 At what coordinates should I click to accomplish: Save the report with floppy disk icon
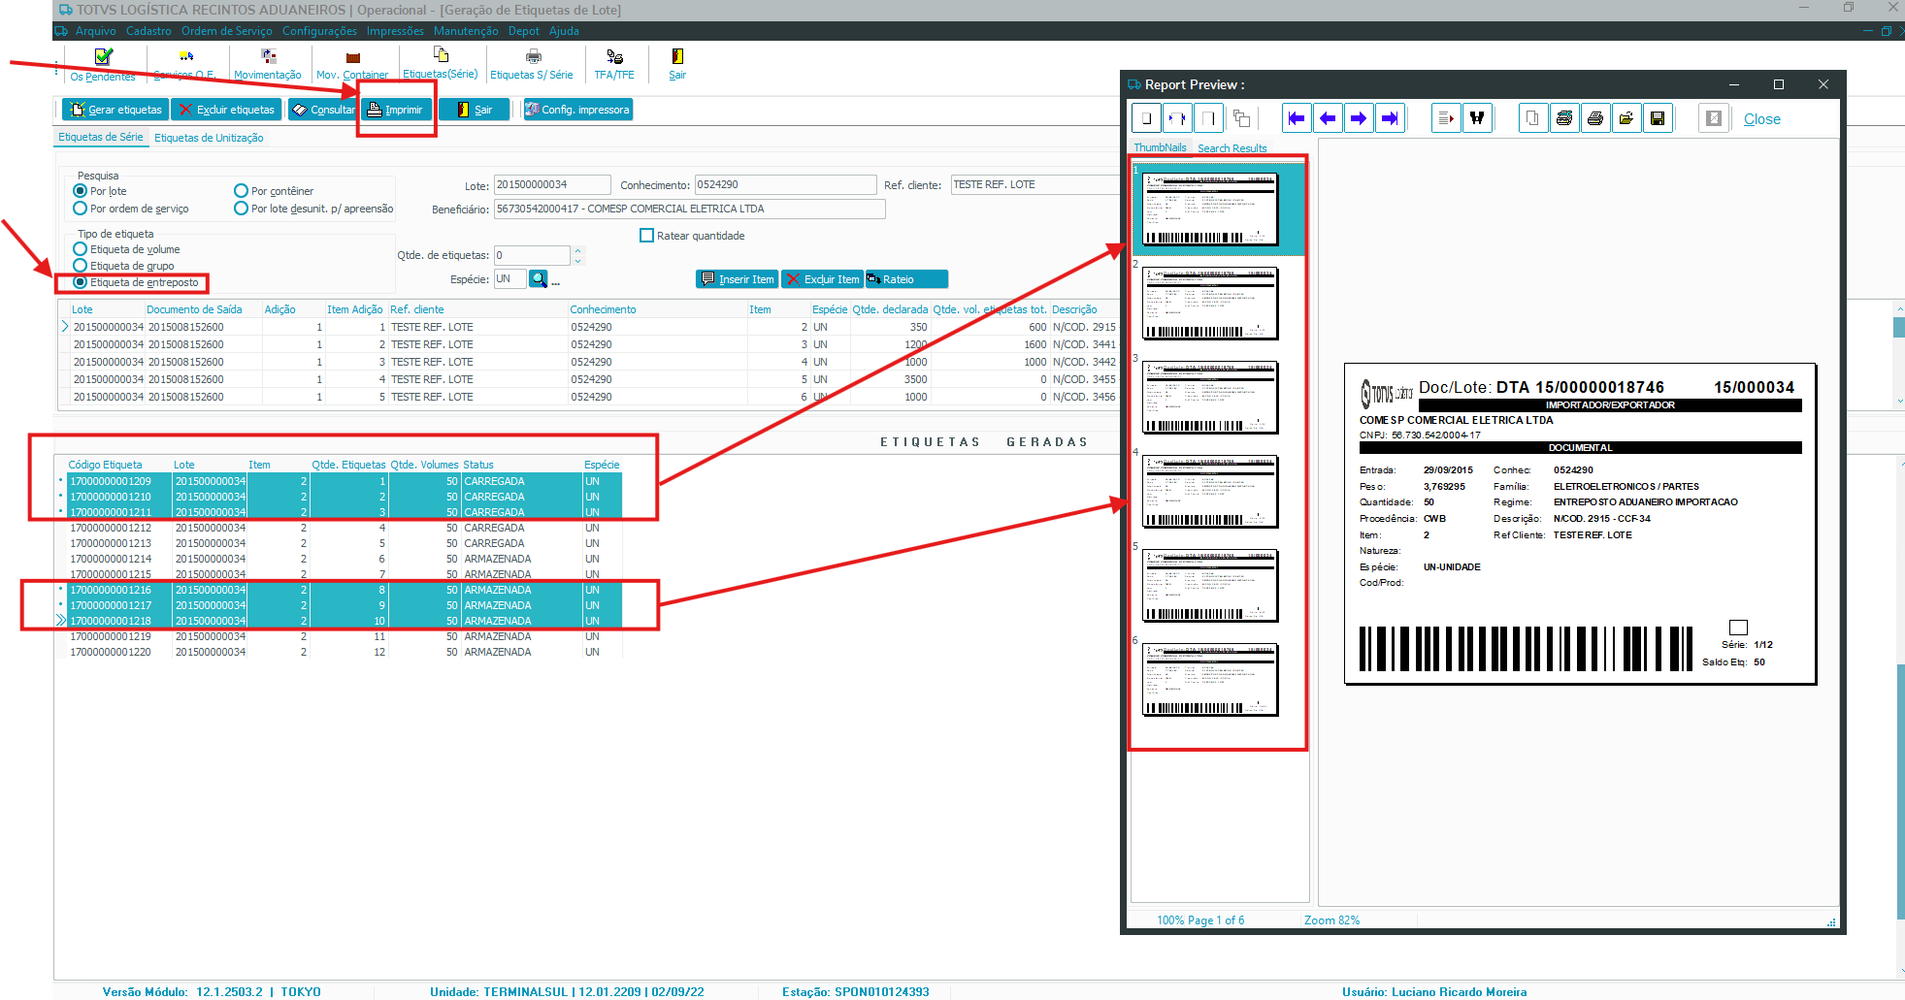click(1658, 118)
